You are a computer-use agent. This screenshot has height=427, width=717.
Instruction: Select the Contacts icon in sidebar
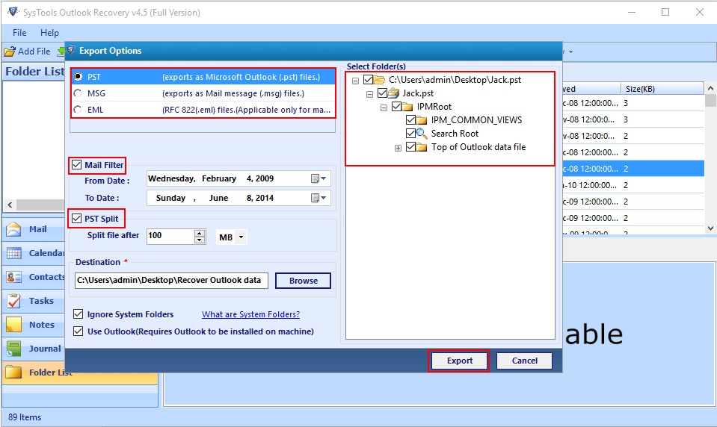coord(14,278)
